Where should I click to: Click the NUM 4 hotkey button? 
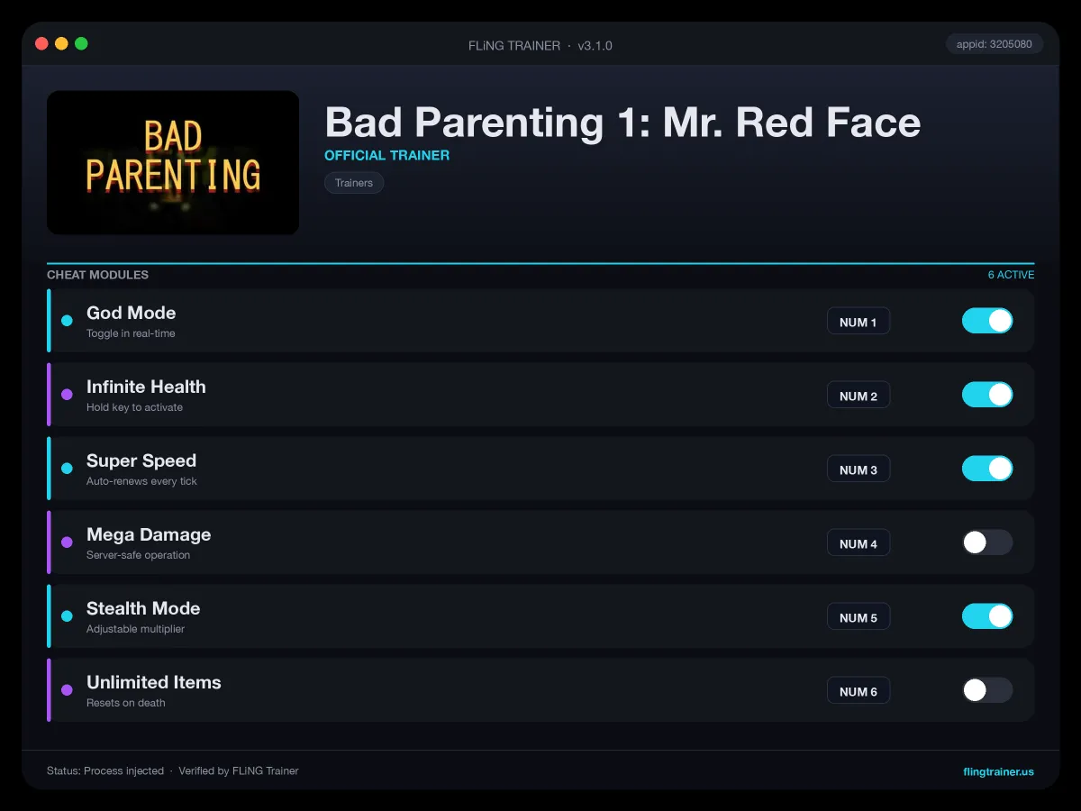(858, 543)
